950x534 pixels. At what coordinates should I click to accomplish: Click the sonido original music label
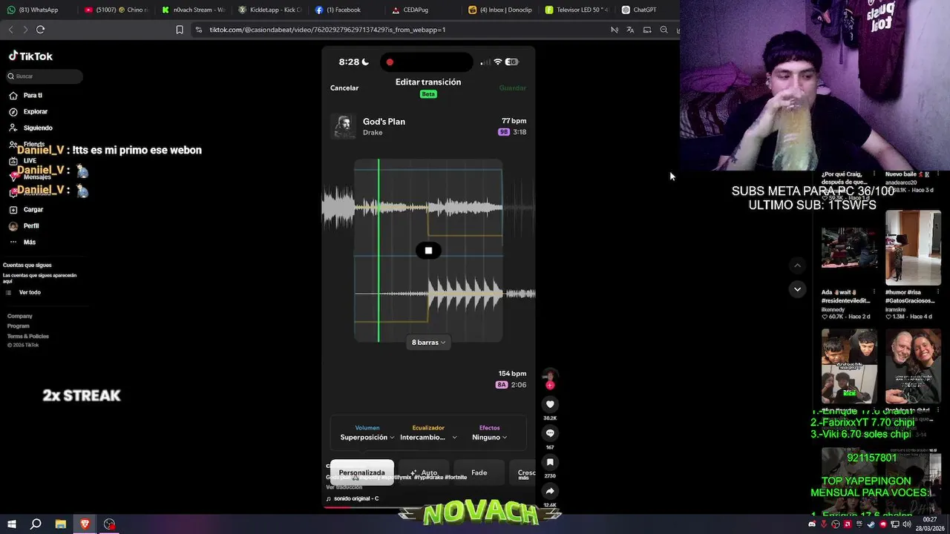356,498
